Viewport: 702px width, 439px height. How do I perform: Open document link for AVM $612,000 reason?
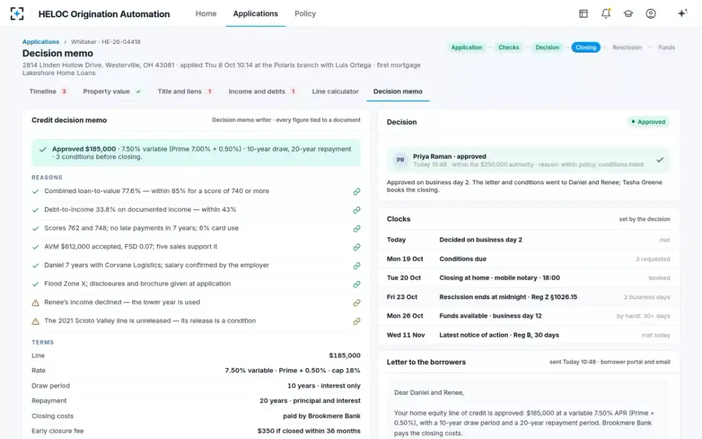tap(356, 247)
